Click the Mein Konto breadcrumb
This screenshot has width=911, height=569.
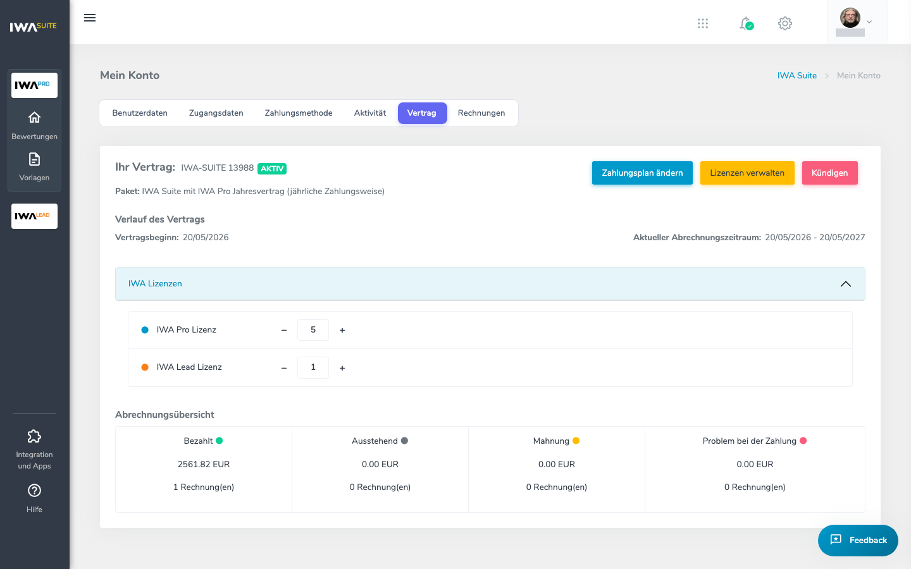858,75
